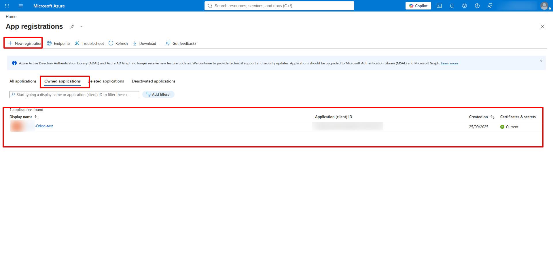Screen dimensions: 553x257
Task: Click the '1 applications found' text
Action: [x=26, y=110]
